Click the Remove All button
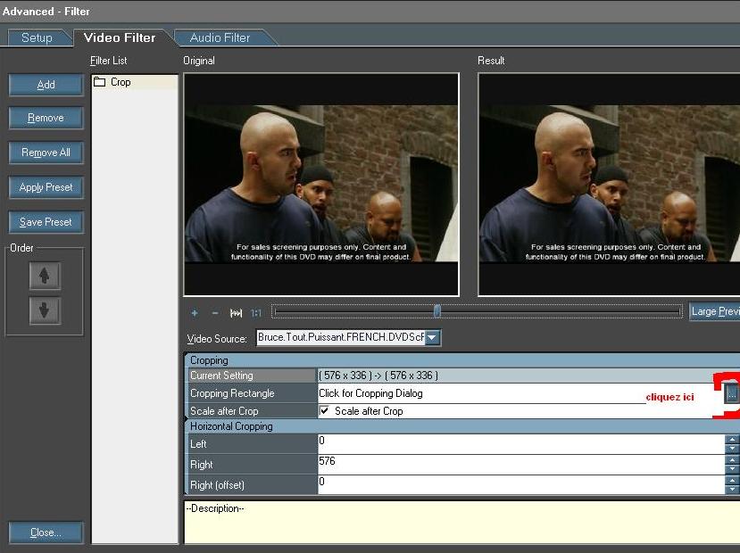The height and width of the screenshot is (553, 740). (46, 153)
